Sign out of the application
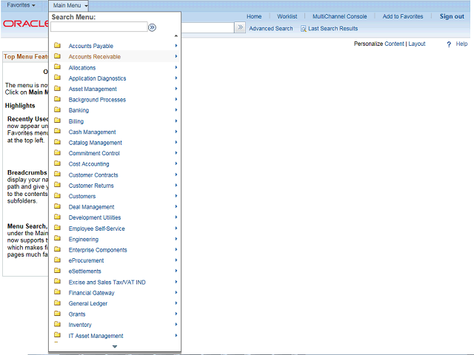Screen dimensions: 474x355 (452, 16)
